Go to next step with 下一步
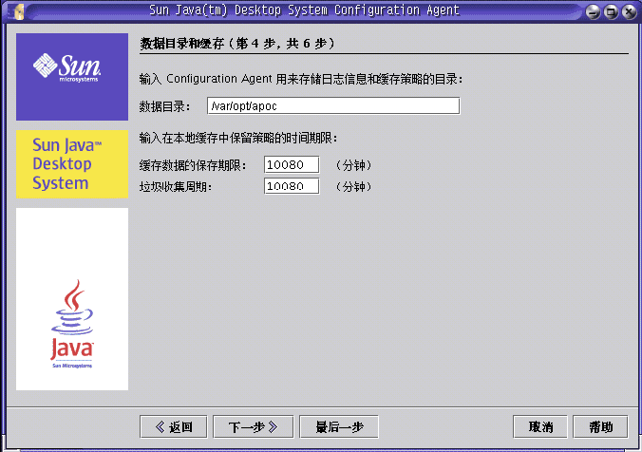 pyautogui.click(x=253, y=427)
